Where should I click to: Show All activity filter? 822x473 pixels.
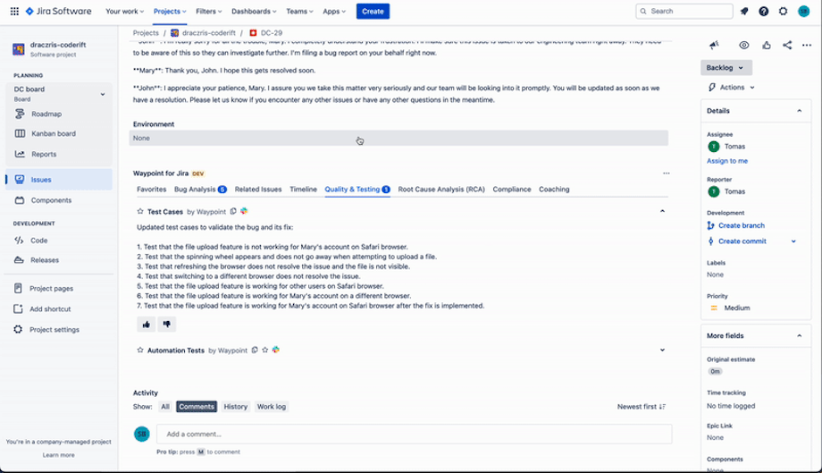pyautogui.click(x=165, y=407)
